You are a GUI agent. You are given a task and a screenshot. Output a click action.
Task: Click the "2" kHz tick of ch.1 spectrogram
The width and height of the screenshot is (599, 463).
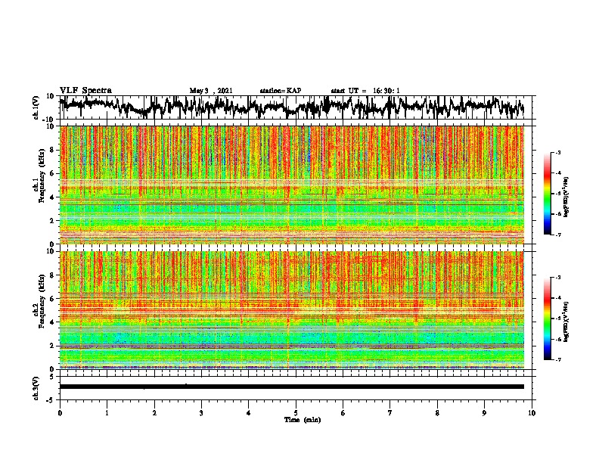click(x=53, y=221)
